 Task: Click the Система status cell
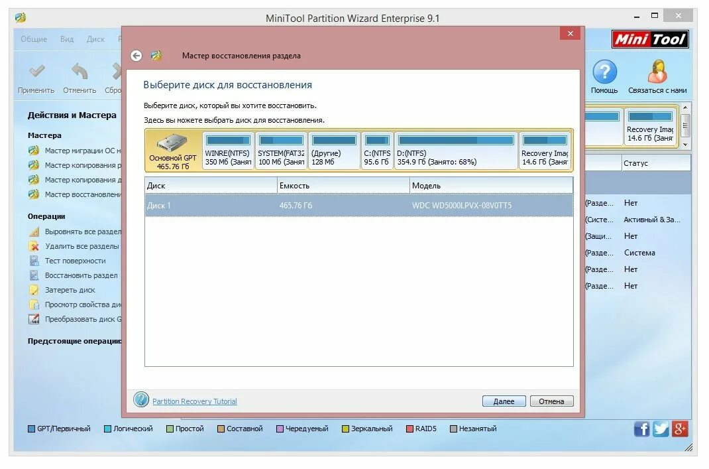[639, 253]
